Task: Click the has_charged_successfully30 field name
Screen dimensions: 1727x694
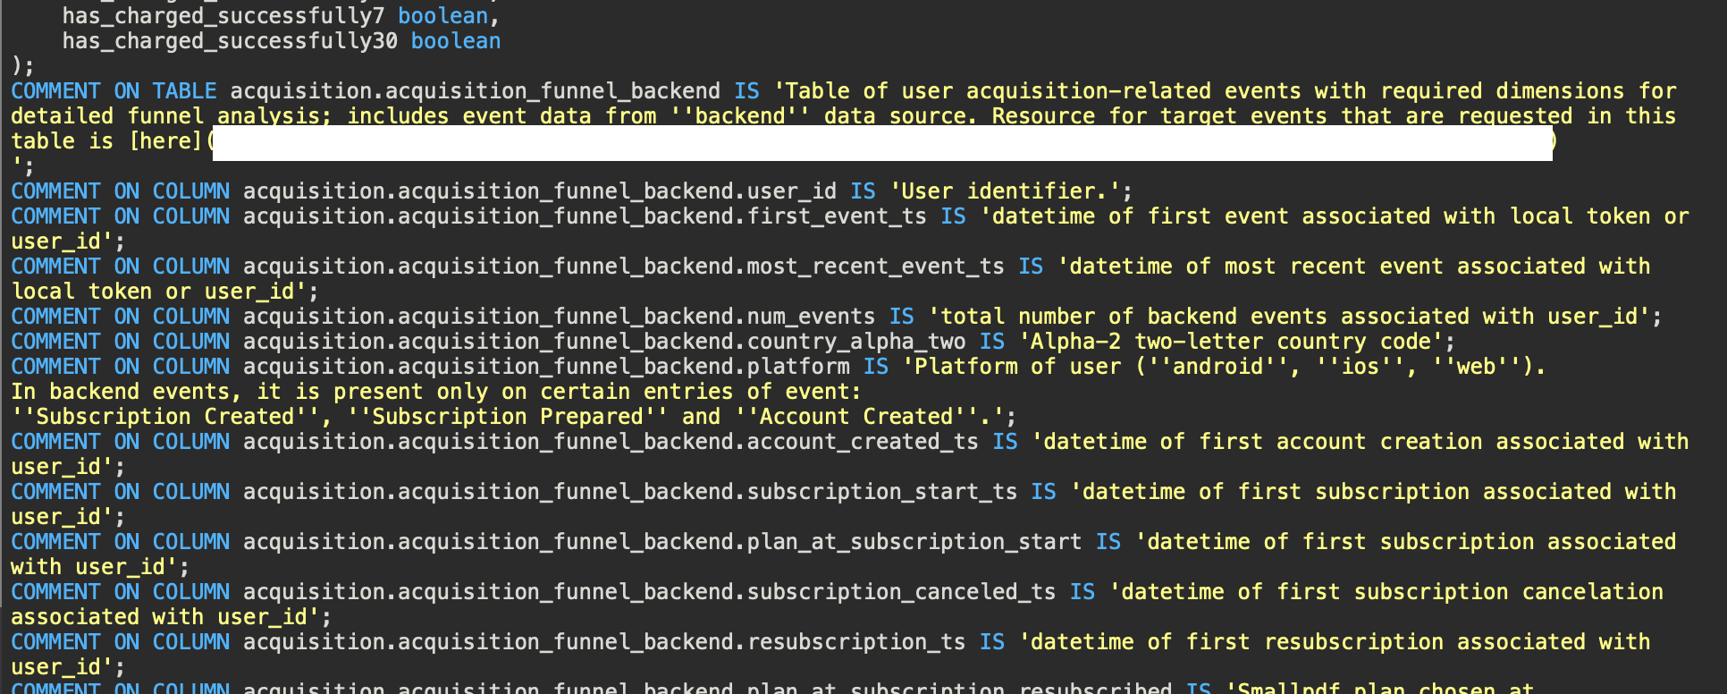Action: tap(230, 41)
